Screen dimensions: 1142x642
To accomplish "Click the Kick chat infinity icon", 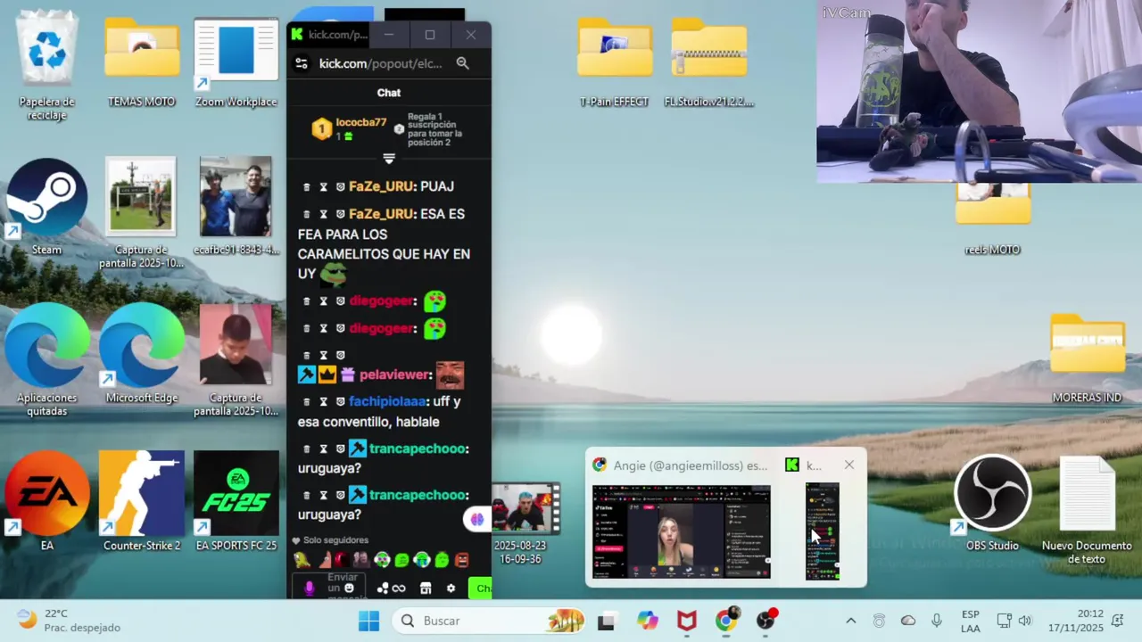I will point(399,588).
